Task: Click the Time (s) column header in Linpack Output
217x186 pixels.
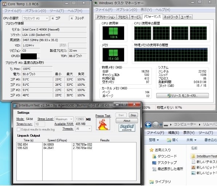Action: coord(28,140)
